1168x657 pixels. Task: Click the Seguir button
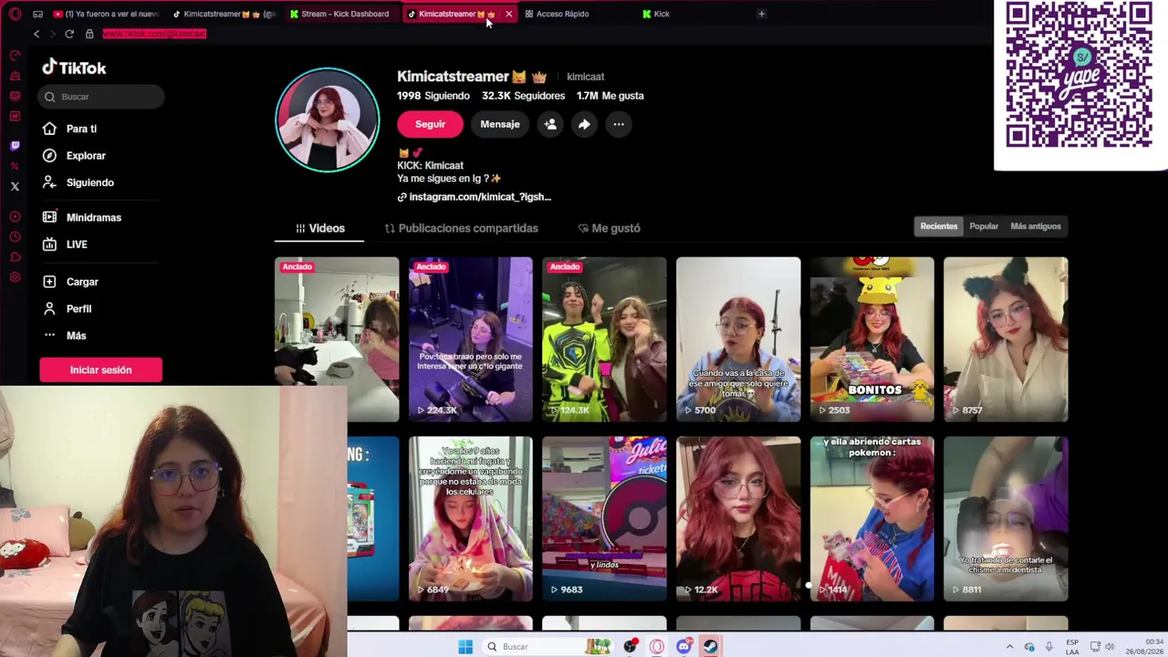430,124
